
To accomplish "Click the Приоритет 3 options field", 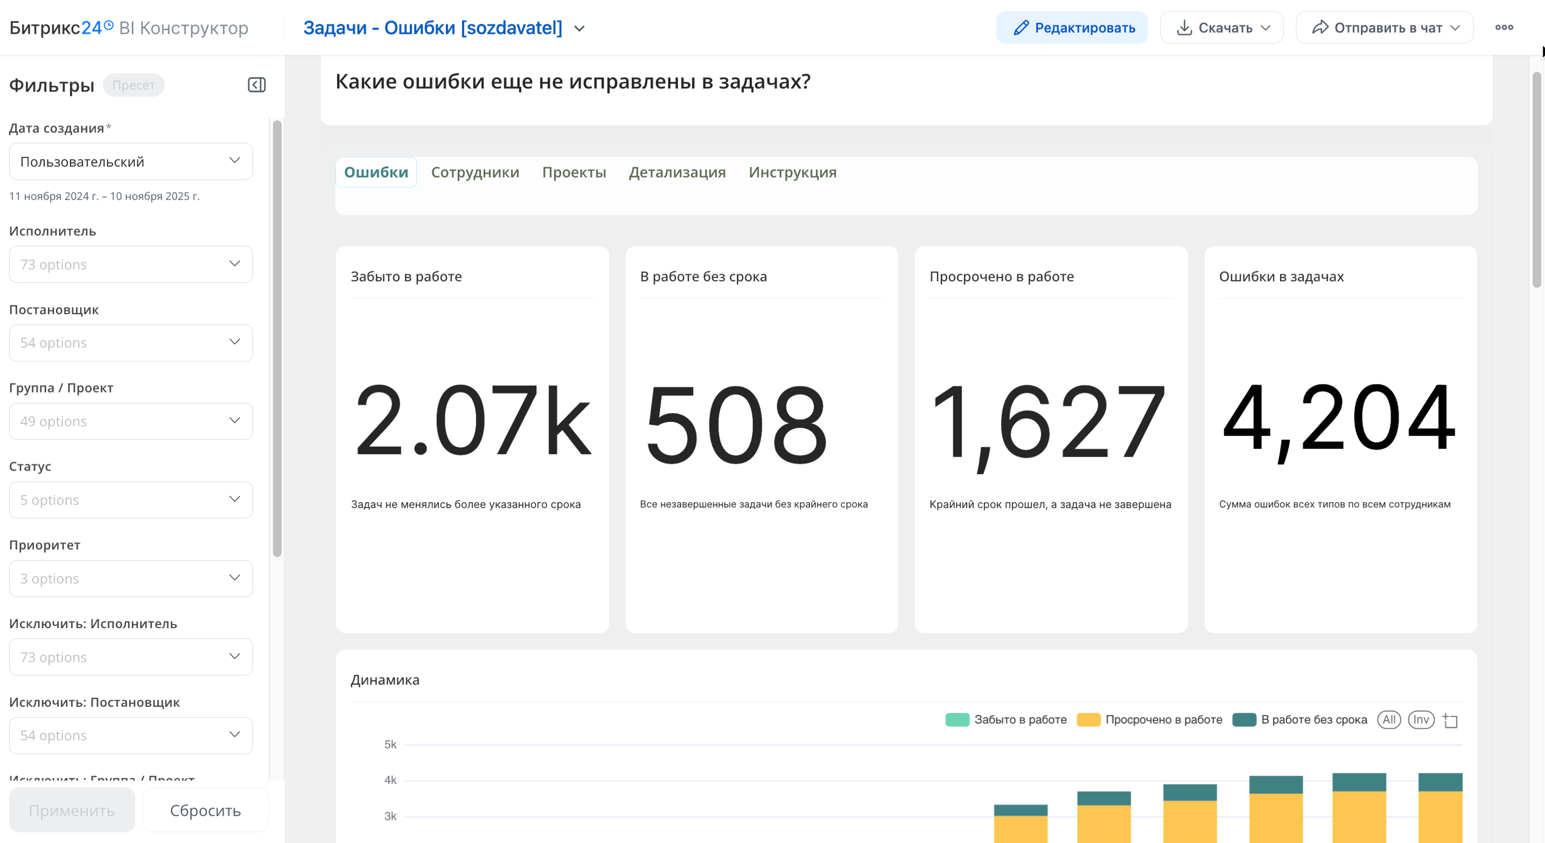I will (131, 579).
